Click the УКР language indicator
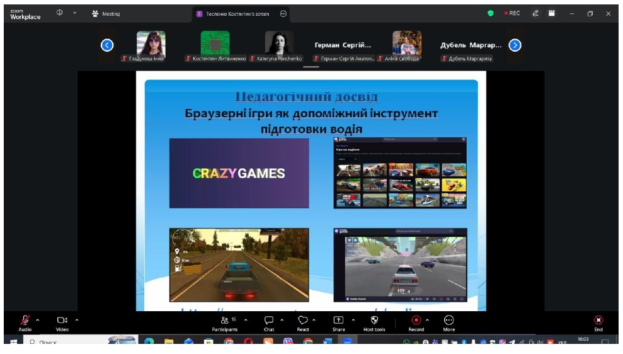 click(x=562, y=342)
